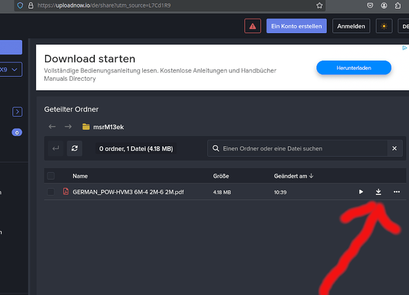Open the Pocket save icon in browser toolbar
This screenshot has width=409, height=295.
coord(370,5)
